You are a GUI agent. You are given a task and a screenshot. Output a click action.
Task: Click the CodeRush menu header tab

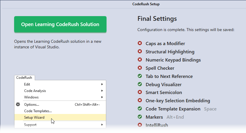click(x=24, y=78)
